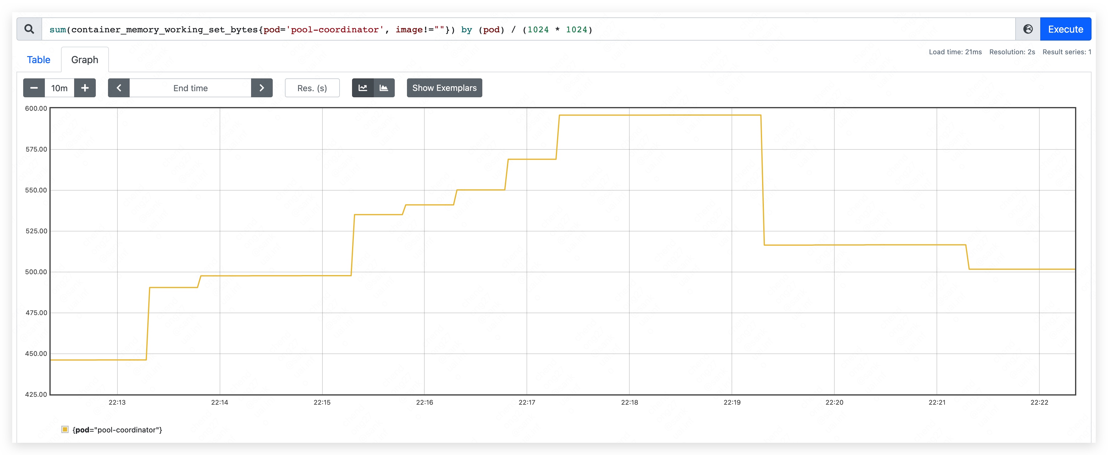
Task: Click the {pod="pool-coordinator"} legend label
Action: coord(117,430)
